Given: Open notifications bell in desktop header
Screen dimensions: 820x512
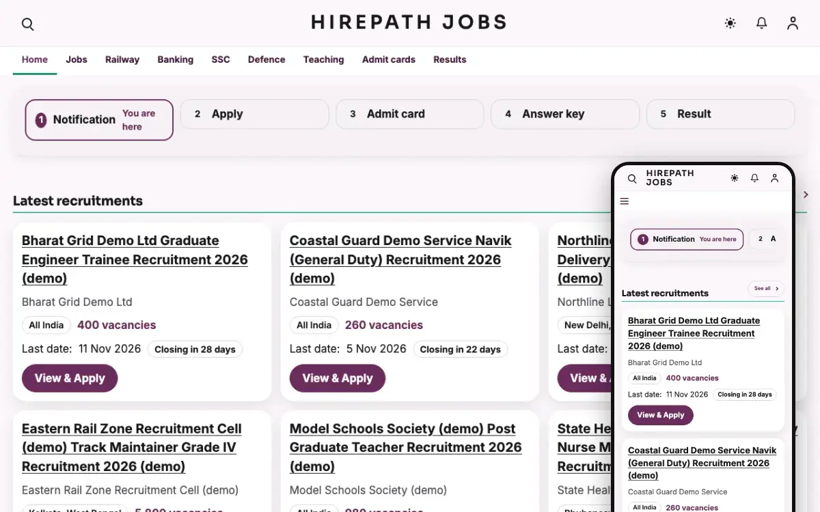Looking at the screenshot, I should 761,23.
